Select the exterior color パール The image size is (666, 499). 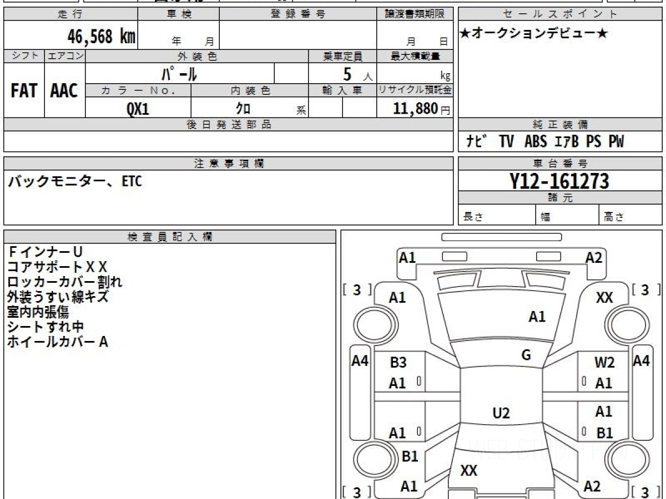click(179, 73)
